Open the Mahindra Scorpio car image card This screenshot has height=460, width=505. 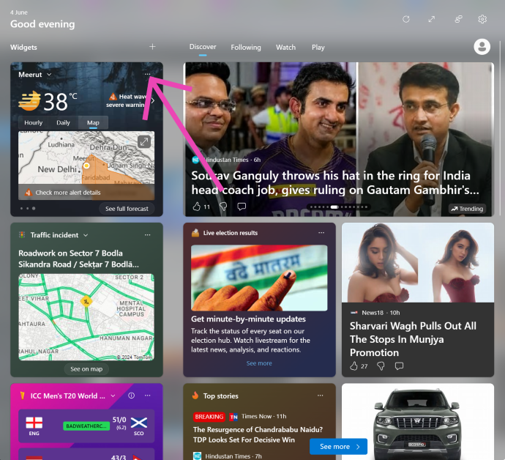418,422
